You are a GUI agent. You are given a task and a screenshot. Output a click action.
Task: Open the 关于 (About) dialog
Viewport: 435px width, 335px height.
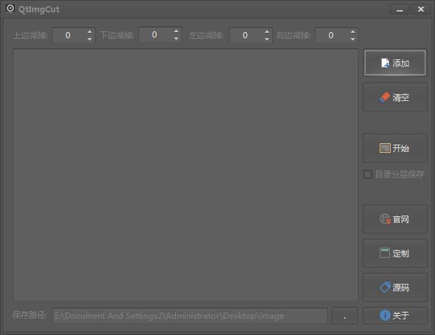click(395, 315)
